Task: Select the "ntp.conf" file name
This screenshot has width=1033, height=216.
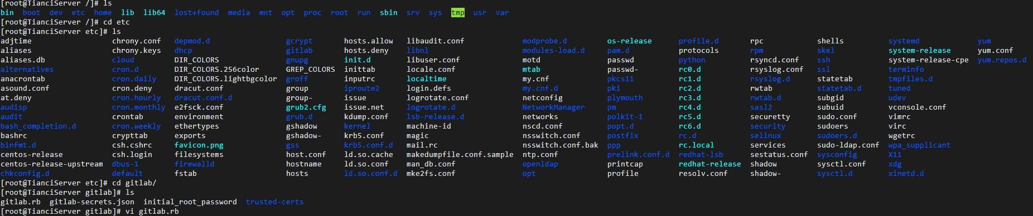Action: [x=540, y=155]
